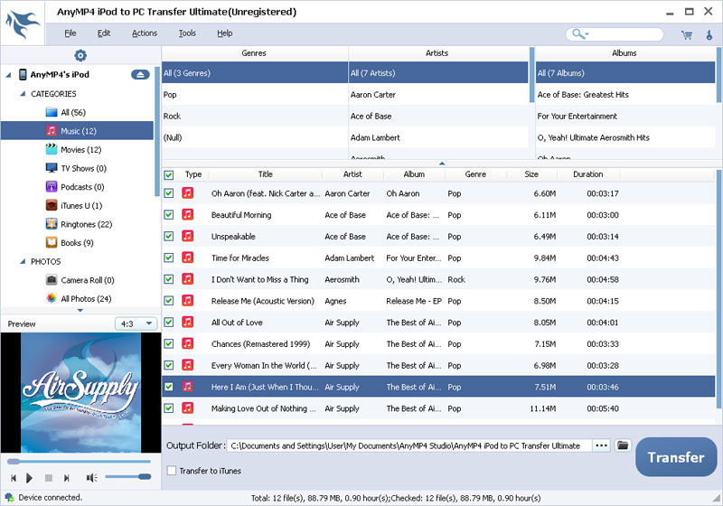Click the Transfer button
The image size is (723, 506).
676,456
